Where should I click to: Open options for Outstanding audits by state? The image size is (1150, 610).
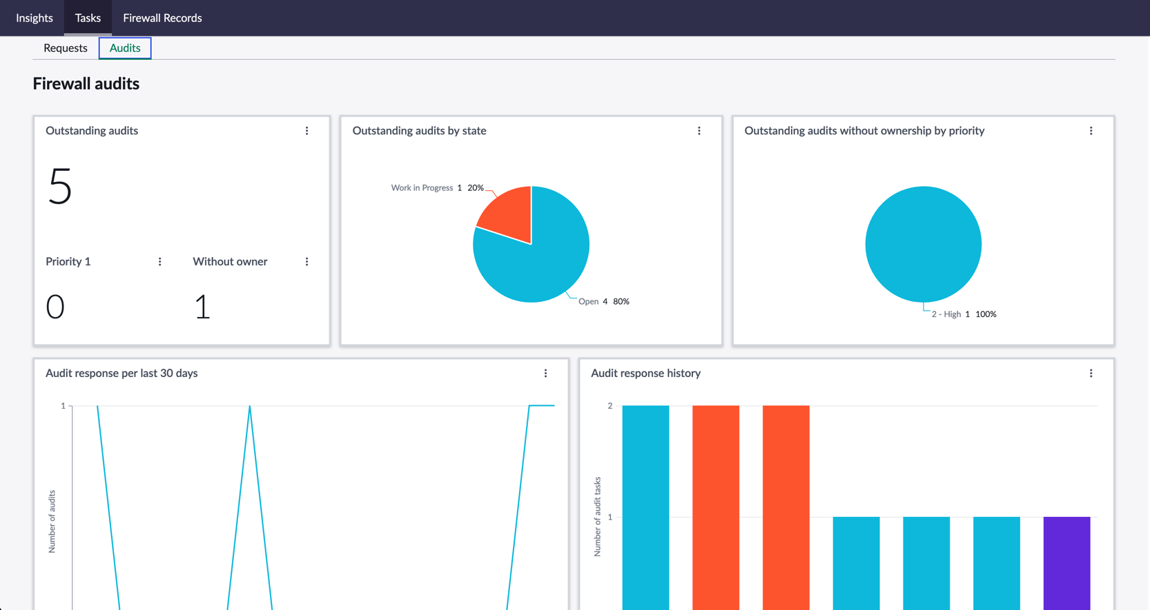[699, 131]
